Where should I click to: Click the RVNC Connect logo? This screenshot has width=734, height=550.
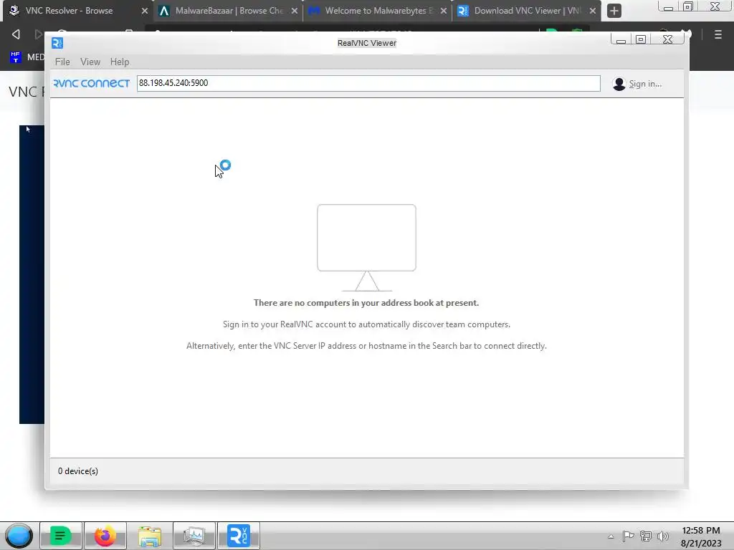92,83
